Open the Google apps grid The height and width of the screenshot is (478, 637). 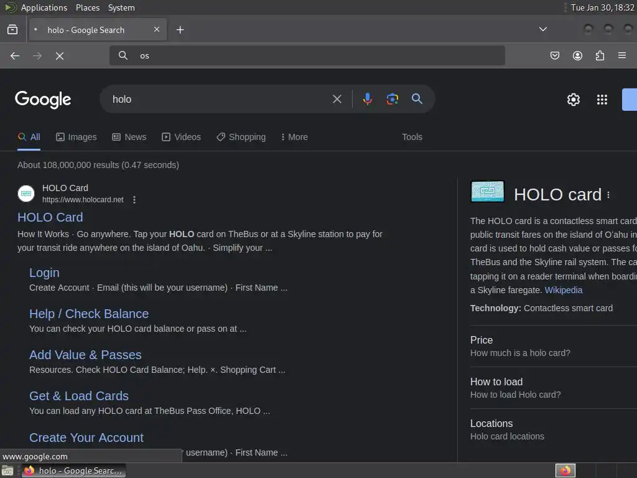click(602, 100)
